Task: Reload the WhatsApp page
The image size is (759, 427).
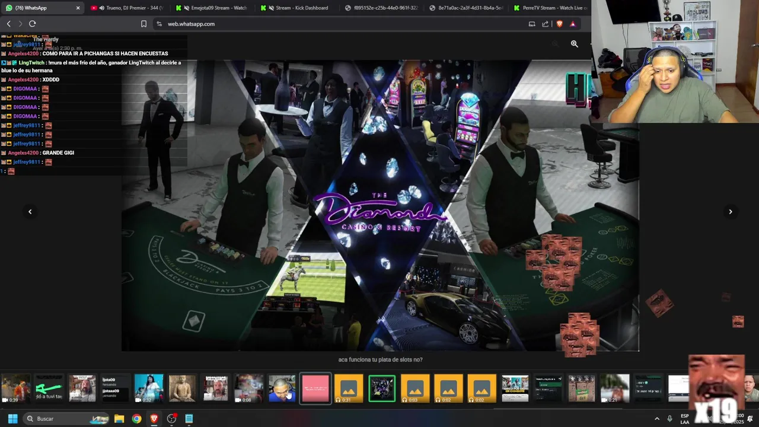Action: click(x=32, y=24)
